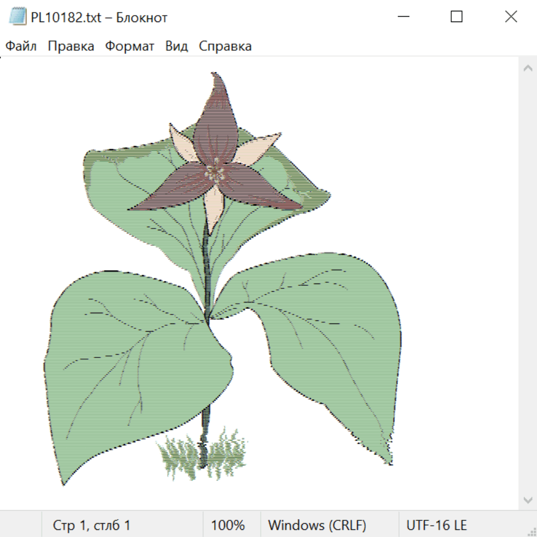Click the resize grip in status bar corner
This screenshot has width=537, height=537.
(x=531, y=531)
